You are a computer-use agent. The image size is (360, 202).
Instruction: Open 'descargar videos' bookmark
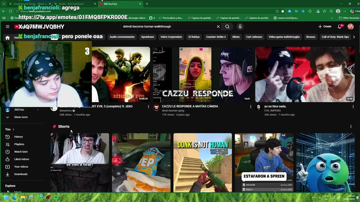click(137, 18)
